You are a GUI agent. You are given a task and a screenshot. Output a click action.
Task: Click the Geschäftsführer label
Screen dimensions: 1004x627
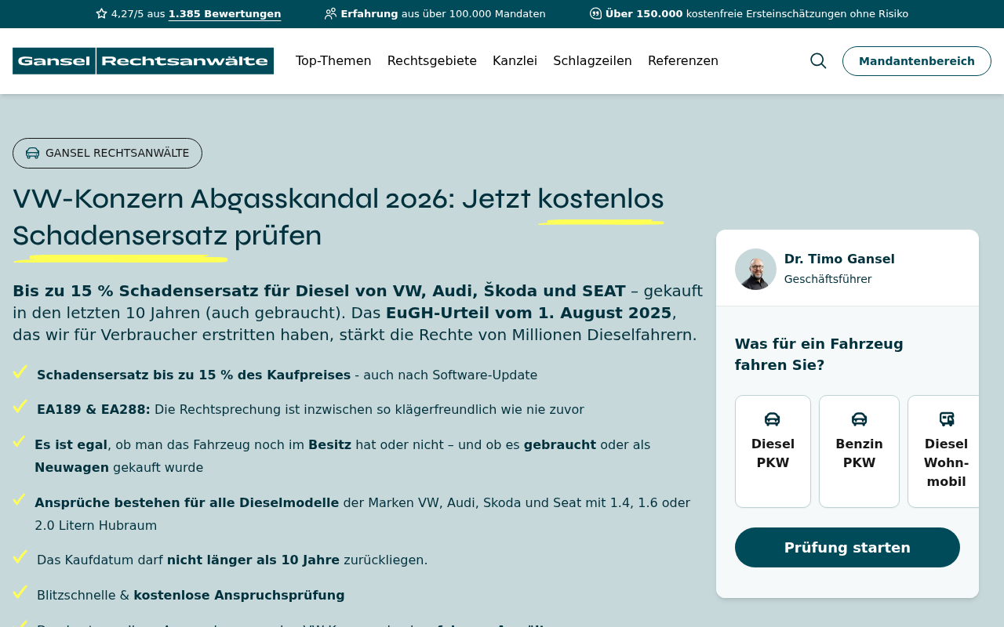[828, 279]
